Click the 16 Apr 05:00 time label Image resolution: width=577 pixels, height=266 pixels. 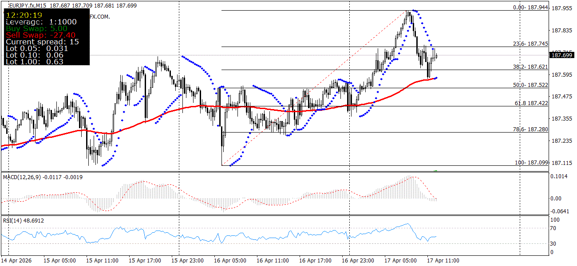(x=230, y=261)
